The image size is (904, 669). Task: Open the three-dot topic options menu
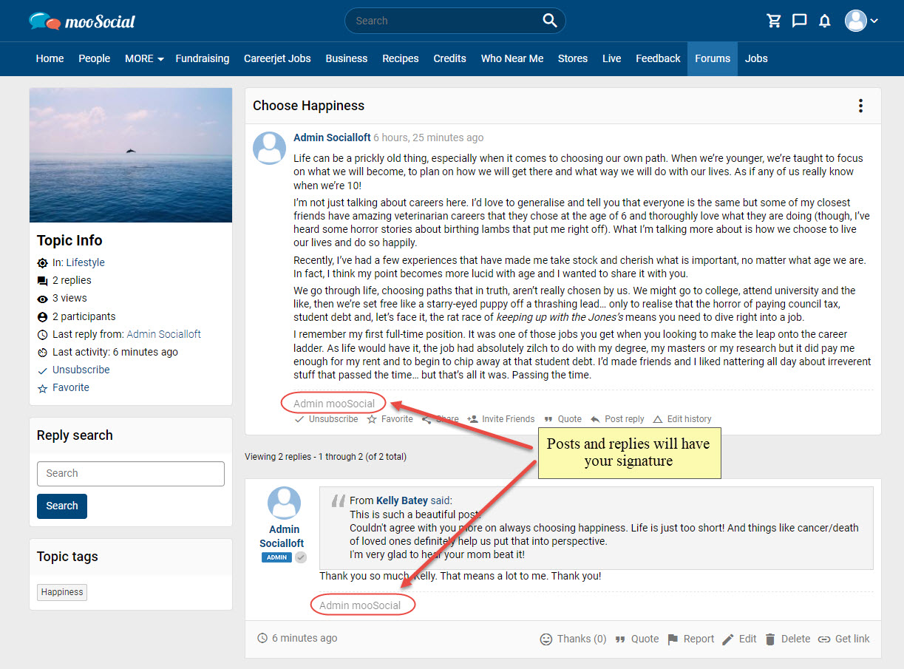pos(860,106)
